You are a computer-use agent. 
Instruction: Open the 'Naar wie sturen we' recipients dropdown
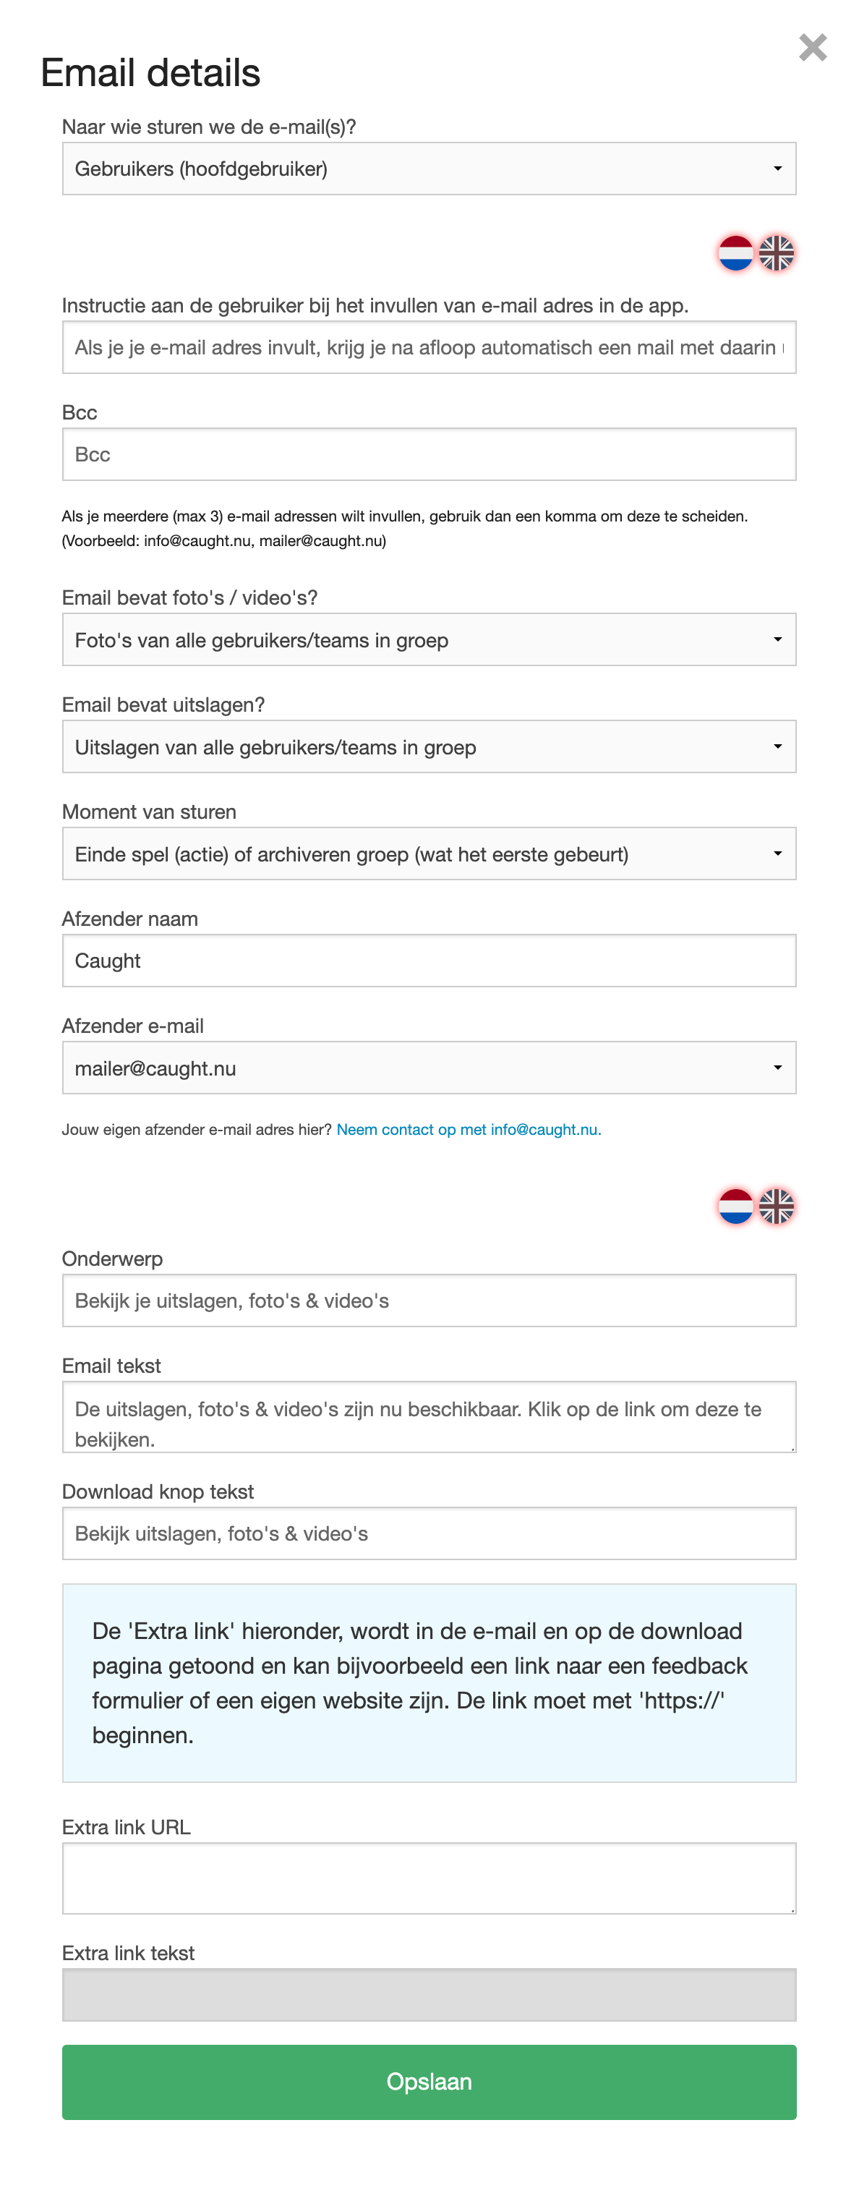tap(429, 169)
